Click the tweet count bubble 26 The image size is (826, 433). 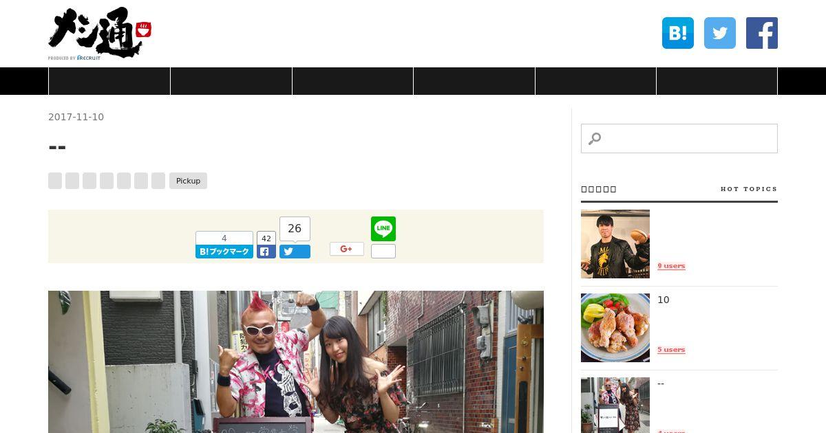click(295, 229)
